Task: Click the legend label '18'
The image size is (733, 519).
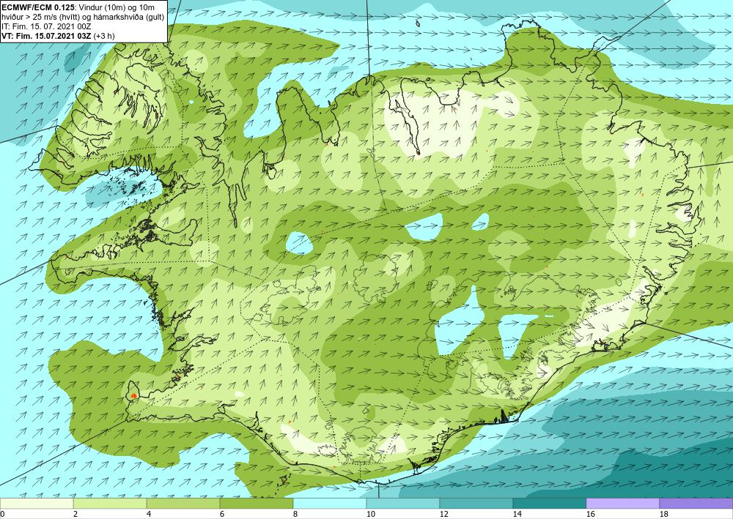Action: point(664,515)
